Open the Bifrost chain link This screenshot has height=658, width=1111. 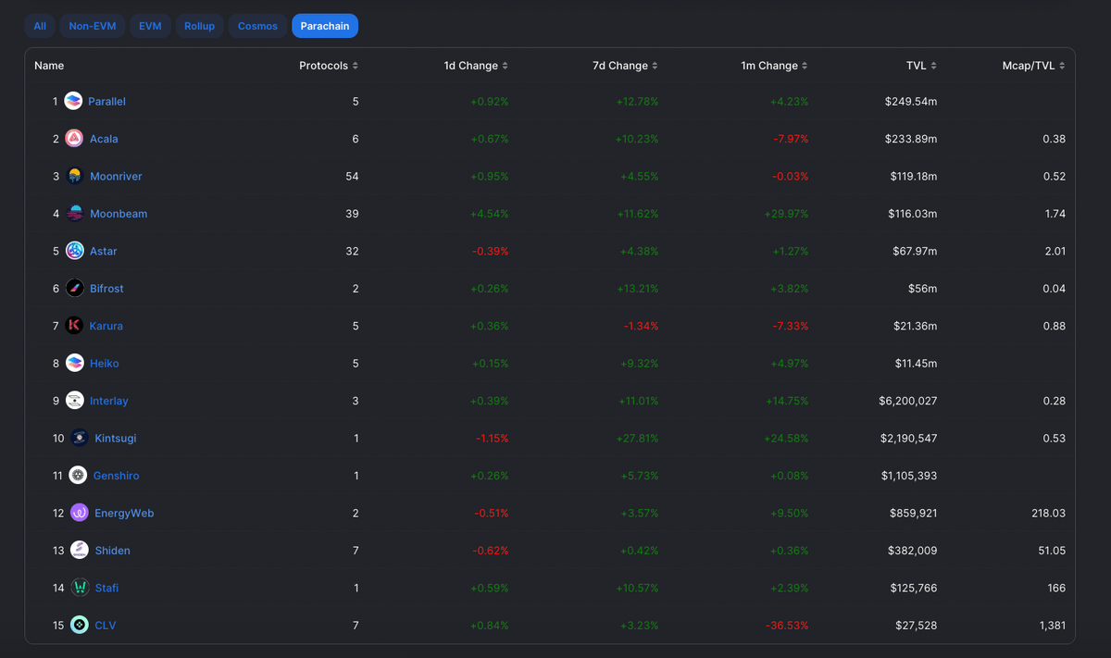click(x=106, y=289)
